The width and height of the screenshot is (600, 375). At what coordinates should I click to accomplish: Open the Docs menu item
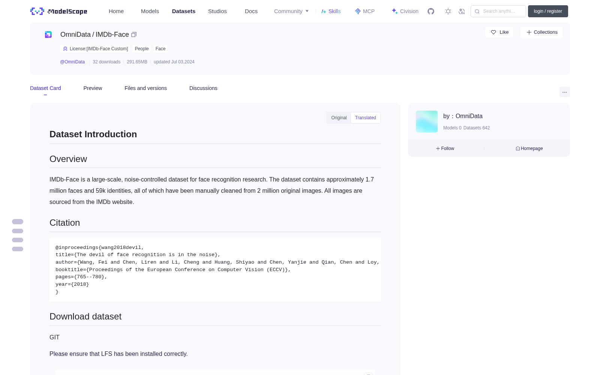point(251,11)
